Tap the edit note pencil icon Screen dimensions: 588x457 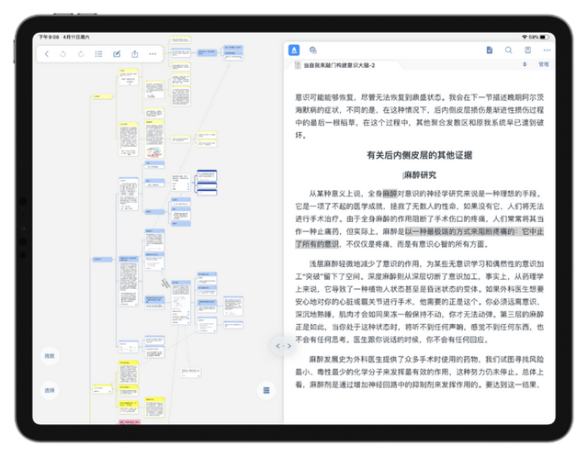[x=117, y=54]
